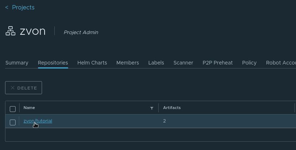This screenshot has width=296, height=150.
Task: Go back to the Projects list
Action: point(23,7)
